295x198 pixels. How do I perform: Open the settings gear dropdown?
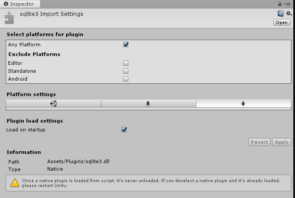click(x=289, y=14)
